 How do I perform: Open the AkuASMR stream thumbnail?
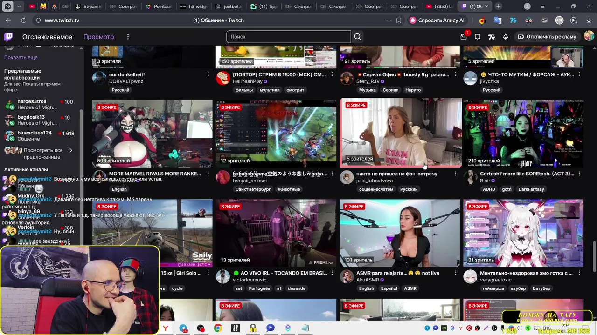point(400,233)
